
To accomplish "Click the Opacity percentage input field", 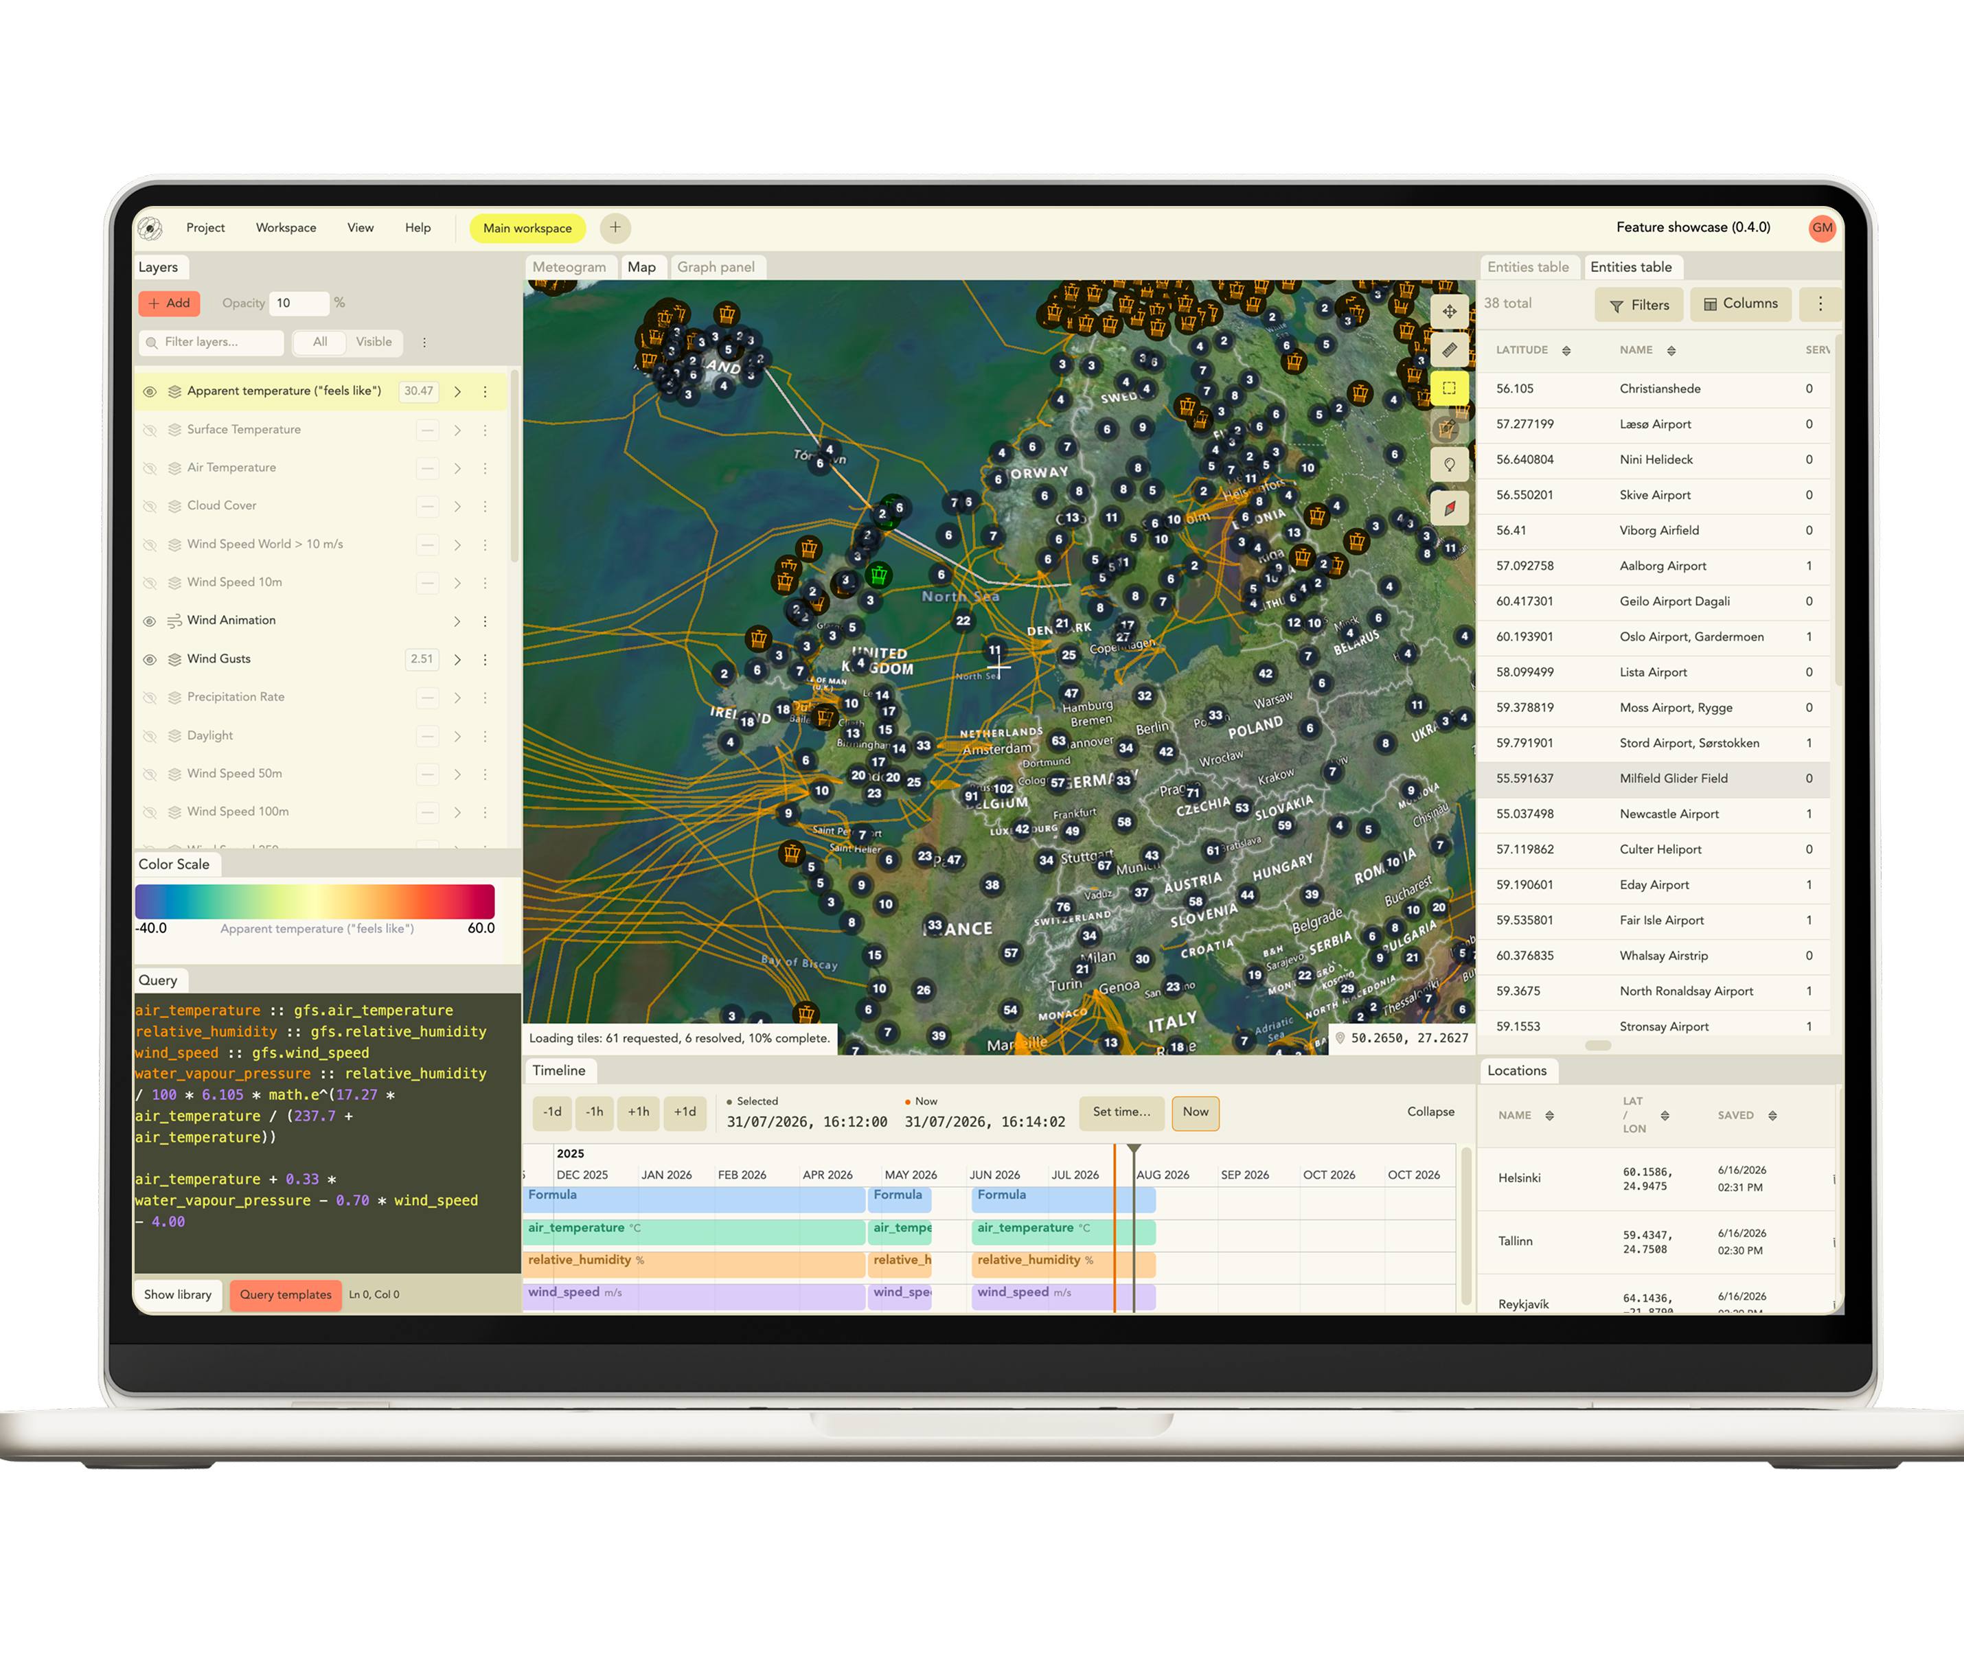I will click(x=299, y=303).
